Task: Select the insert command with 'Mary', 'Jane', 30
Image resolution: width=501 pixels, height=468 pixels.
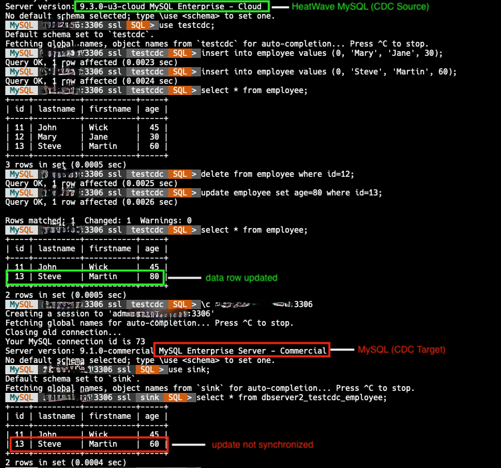Action: pyautogui.click(x=322, y=53)
